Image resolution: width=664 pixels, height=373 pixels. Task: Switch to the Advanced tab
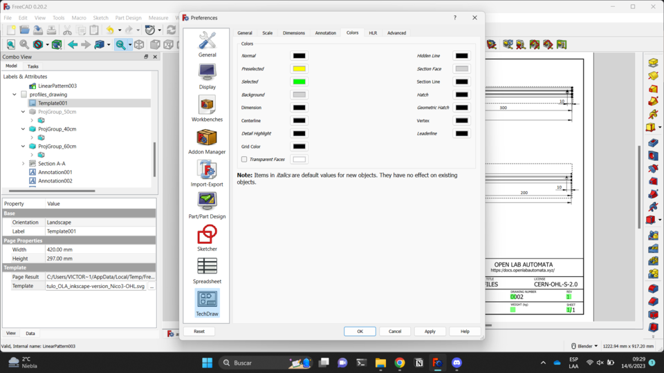tap(396, 33)
